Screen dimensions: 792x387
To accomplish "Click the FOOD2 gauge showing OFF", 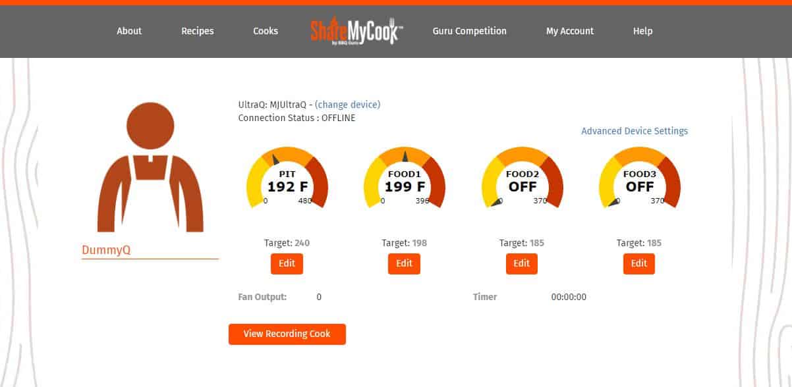I will pos(523,178).
